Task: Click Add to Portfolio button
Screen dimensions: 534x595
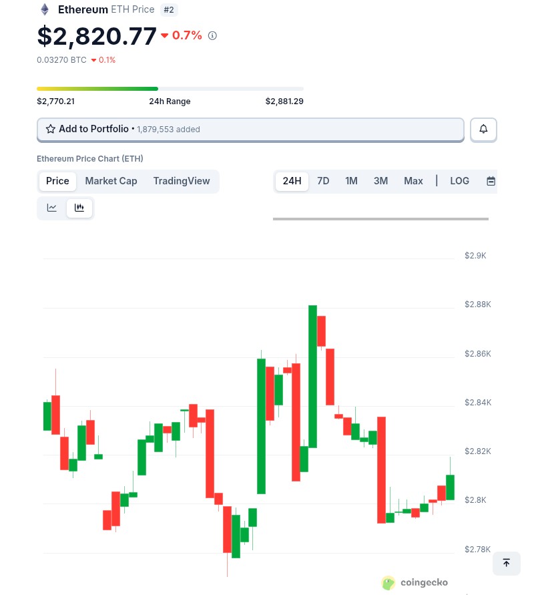Action: pyautogui.click(x=250, y=129)
